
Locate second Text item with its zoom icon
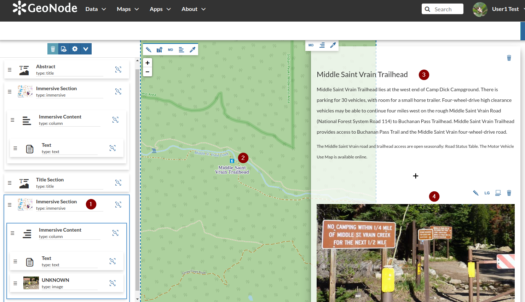click(112, 261)
